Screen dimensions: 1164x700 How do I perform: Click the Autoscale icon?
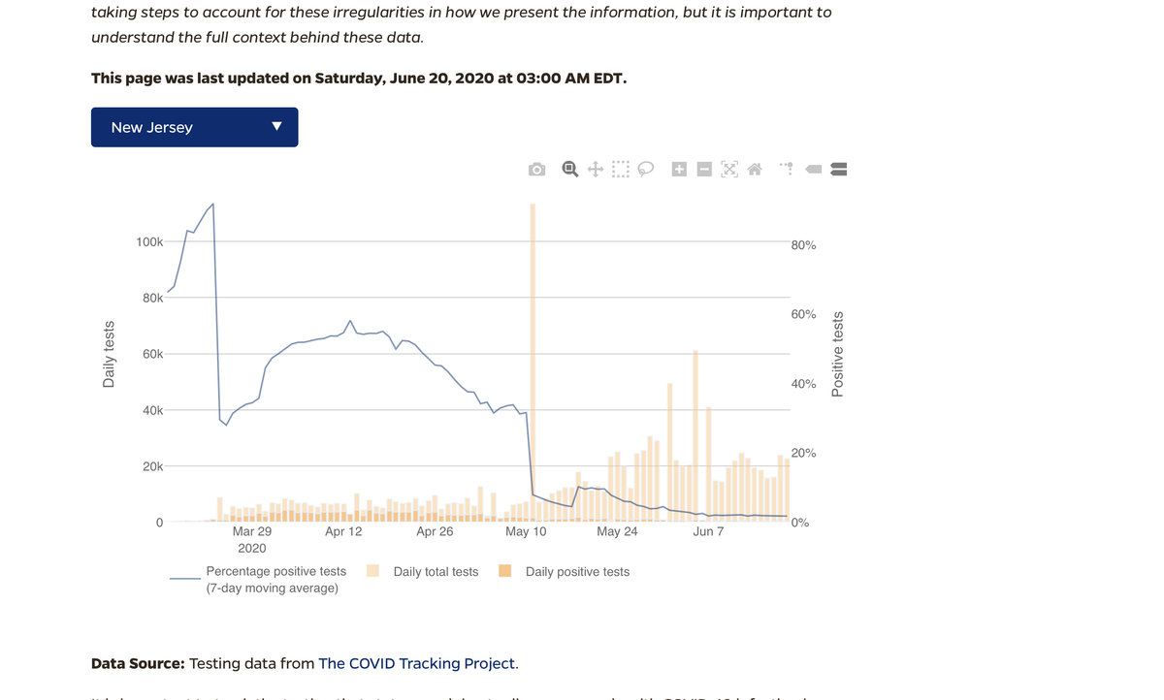click(x=729, y=170)
